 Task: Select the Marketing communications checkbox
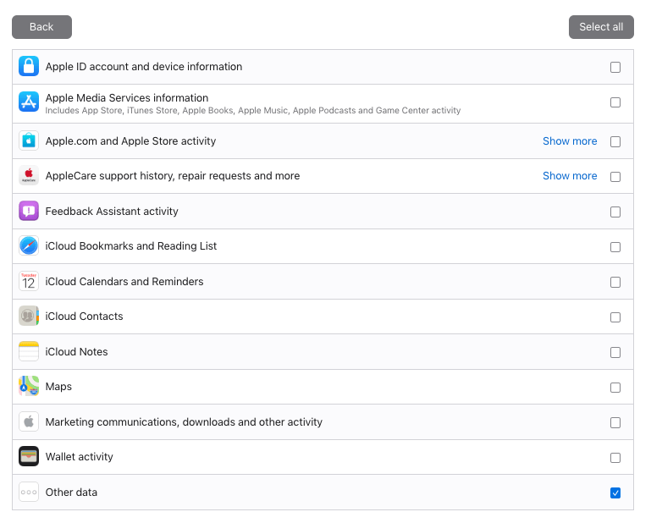(x=615, y=422)
